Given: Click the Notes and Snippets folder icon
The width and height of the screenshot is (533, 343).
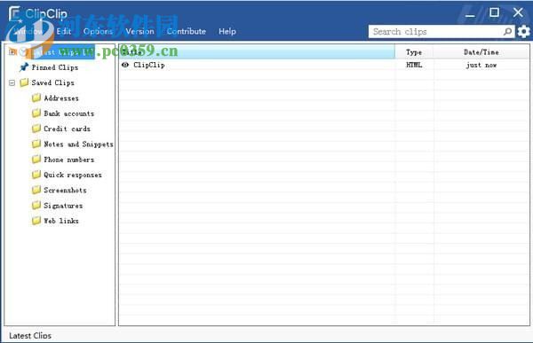Looking at the screenshot, I should (x=36, y=144).
